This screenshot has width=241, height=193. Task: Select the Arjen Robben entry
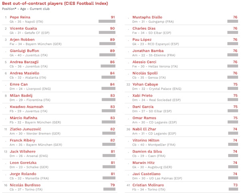(x=22, y=40)
